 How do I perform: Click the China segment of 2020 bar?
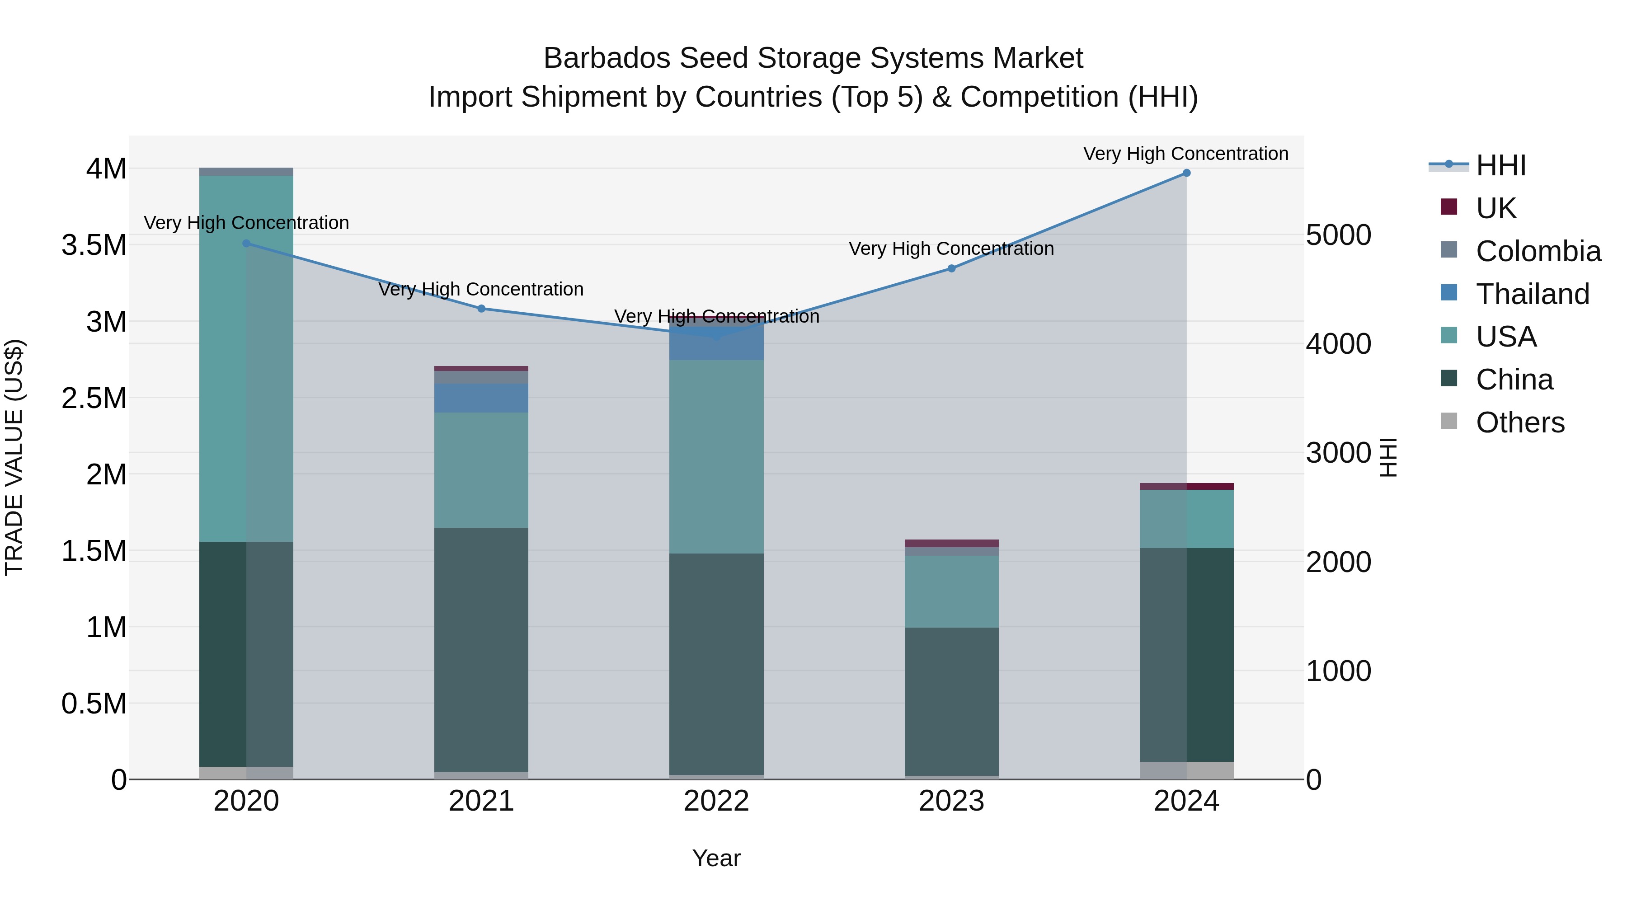(246, 654)
